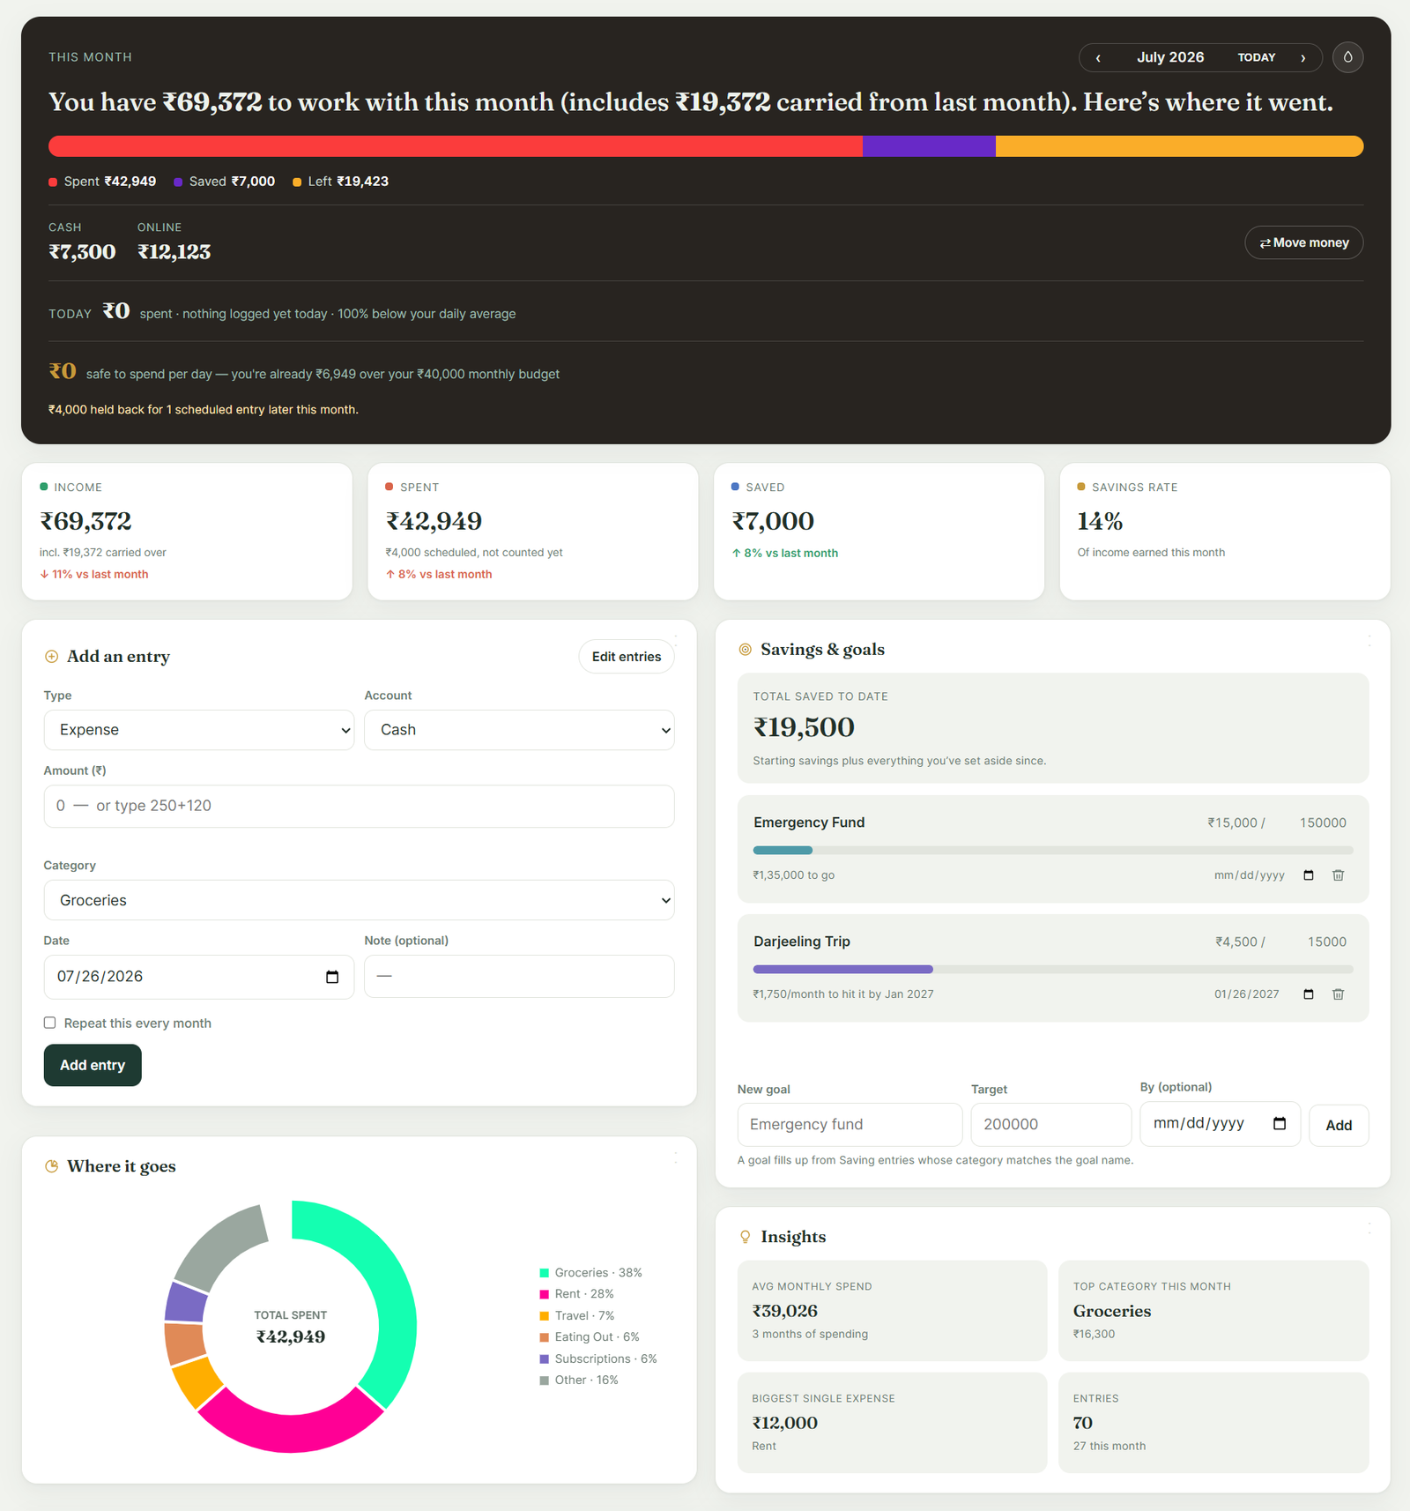Viewport: 1410px width, 1511px height.
Task: Click Other · 16% legend entry
Action: tap(579, 1381)
